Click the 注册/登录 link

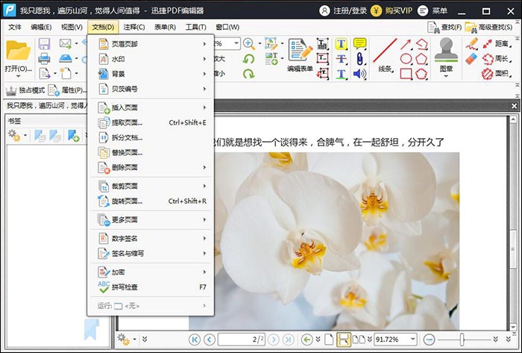click(349, 10)
